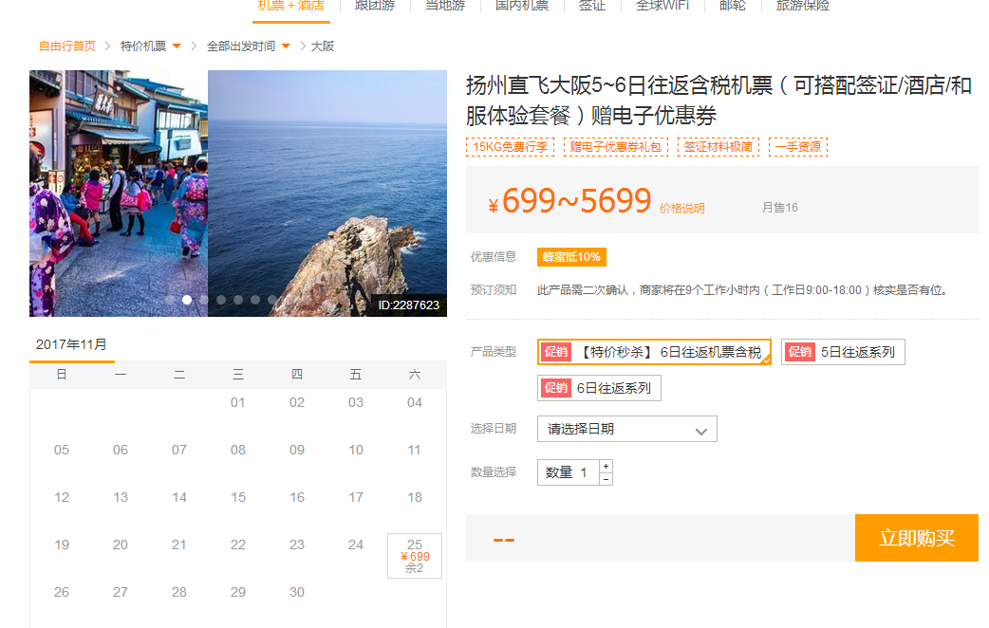
Task: Select the 6日往返系列 product type
Action: pos(599,388)
